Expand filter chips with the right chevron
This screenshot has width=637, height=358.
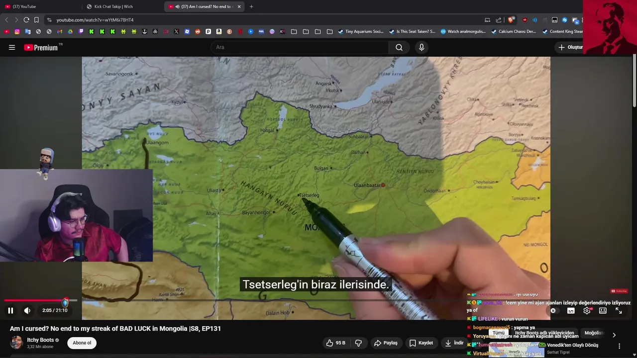tap(614, 335)
